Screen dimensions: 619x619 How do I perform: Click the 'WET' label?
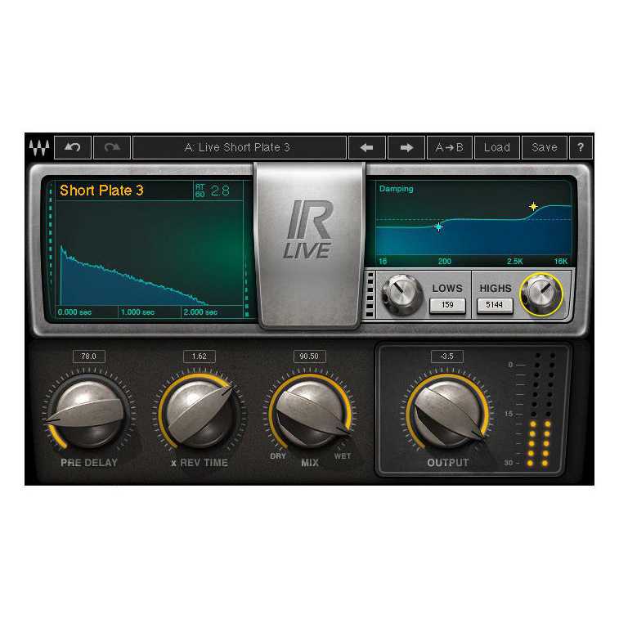(x=343, y=456)
